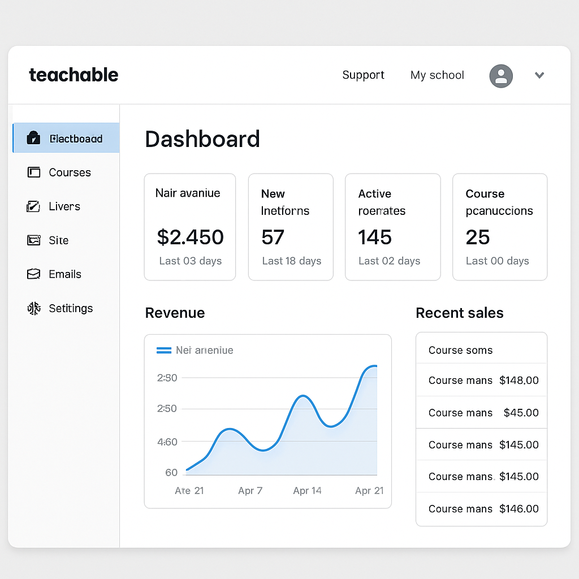Click the $2.450 revenue stat card
This screenshot has width=579, height=579.
pos(190,227)
